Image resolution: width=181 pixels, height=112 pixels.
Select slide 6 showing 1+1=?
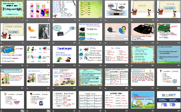(143, 9)
